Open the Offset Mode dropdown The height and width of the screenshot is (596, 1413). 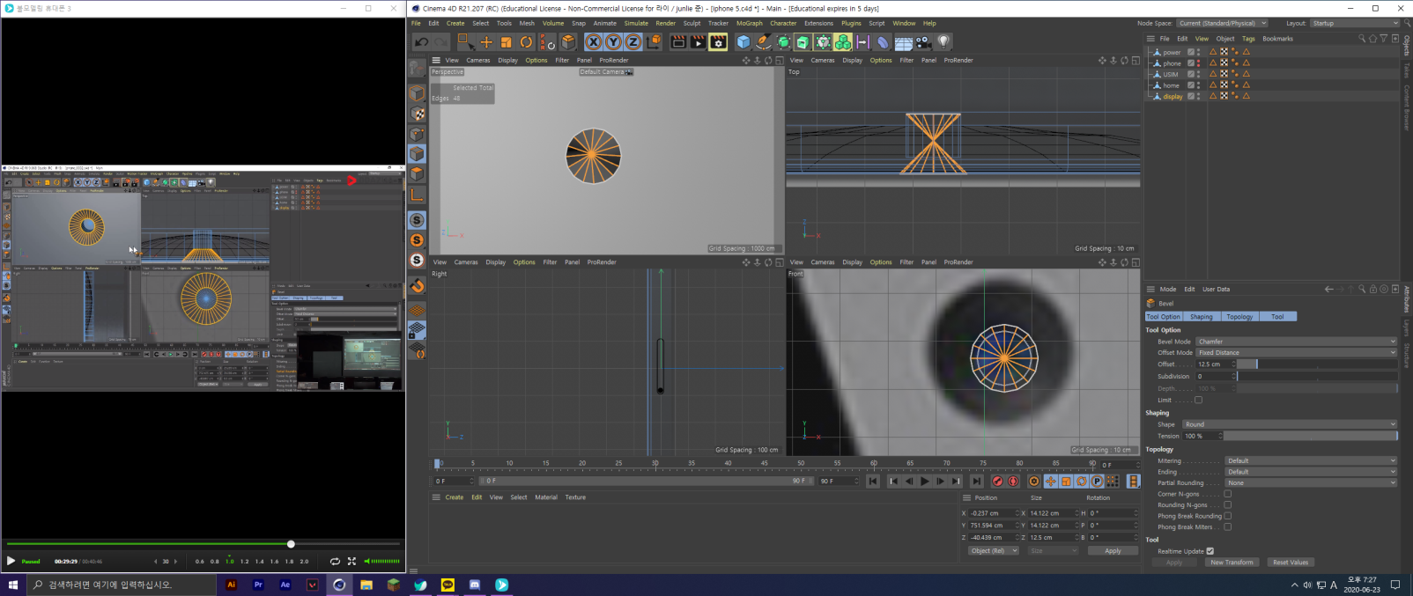[1297, 353]
